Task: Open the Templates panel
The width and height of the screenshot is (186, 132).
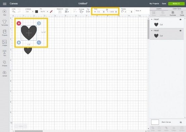Action: pos(4,22)
